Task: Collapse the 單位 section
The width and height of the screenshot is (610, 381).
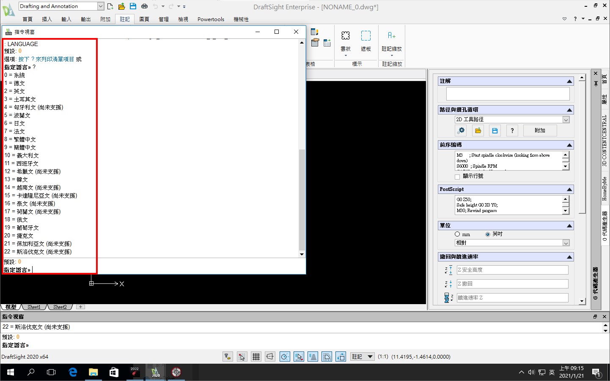Action: tap(569, 226)
